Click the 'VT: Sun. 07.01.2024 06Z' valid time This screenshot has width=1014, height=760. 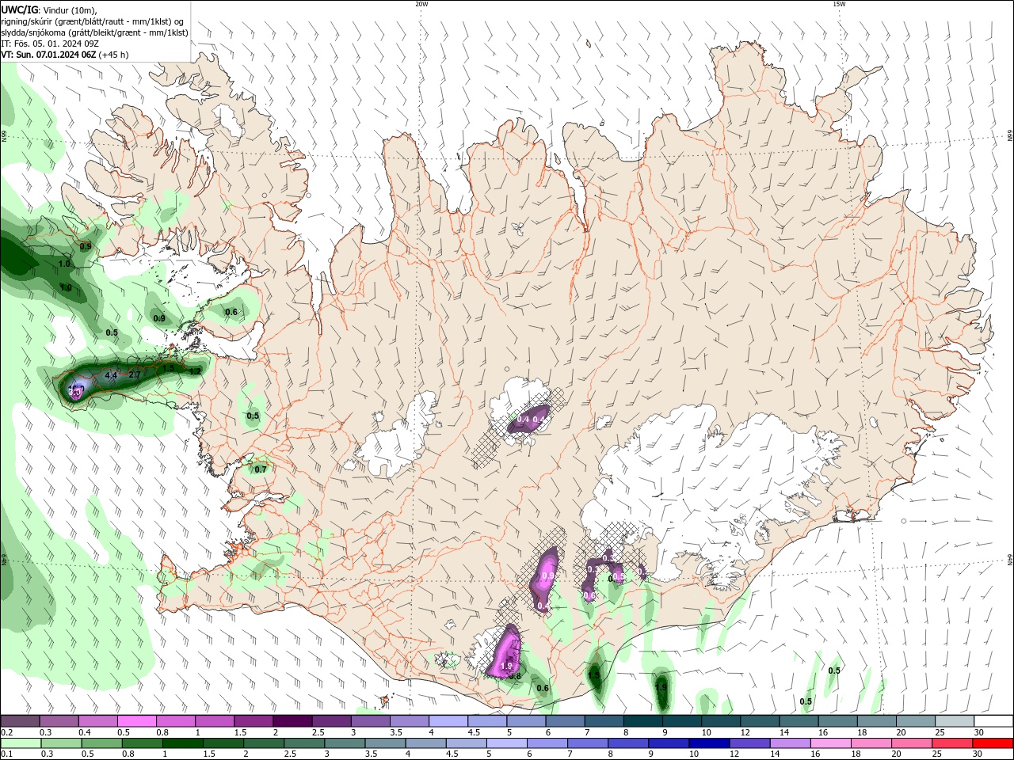[49, 55]
